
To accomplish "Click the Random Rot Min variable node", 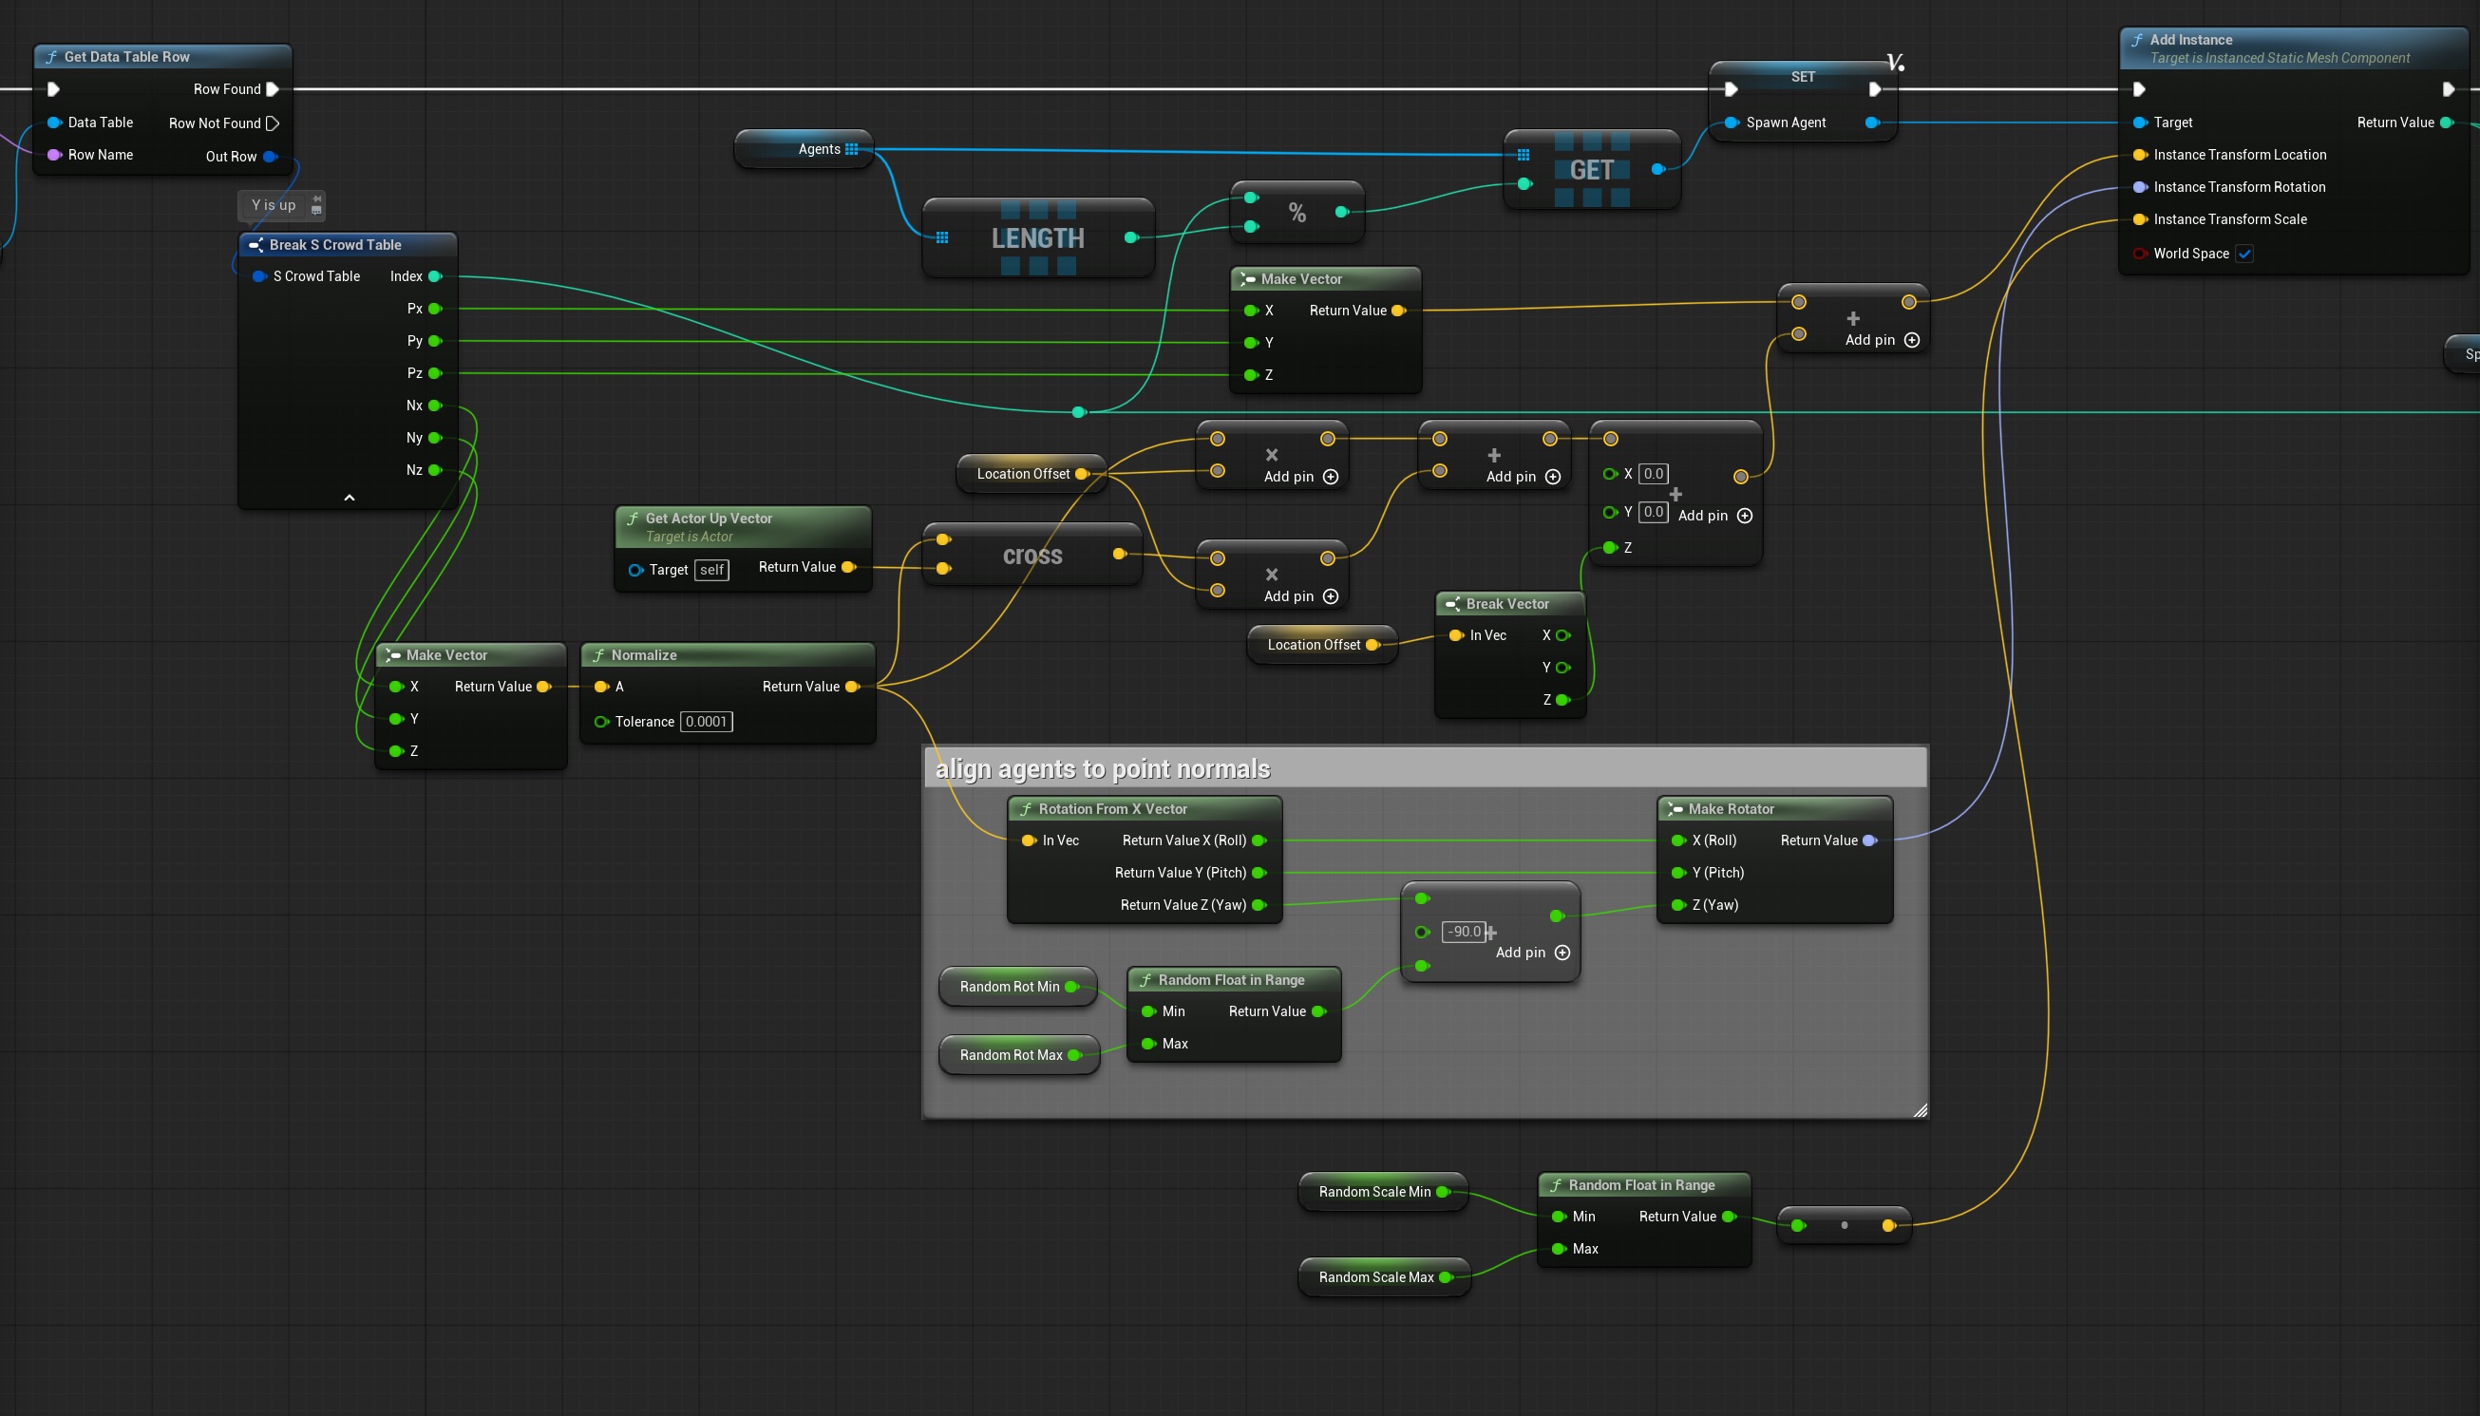I will (x=1018, y=986).
